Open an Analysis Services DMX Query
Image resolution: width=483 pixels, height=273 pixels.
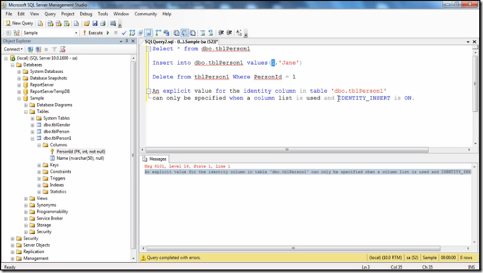coord(58,23)
